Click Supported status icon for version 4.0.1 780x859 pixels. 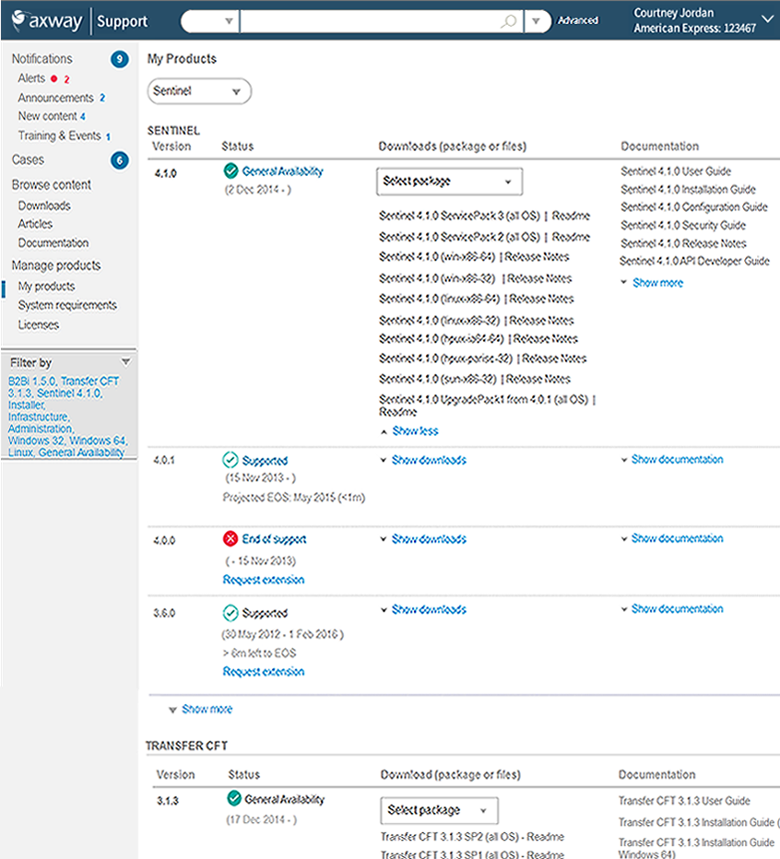230,460
